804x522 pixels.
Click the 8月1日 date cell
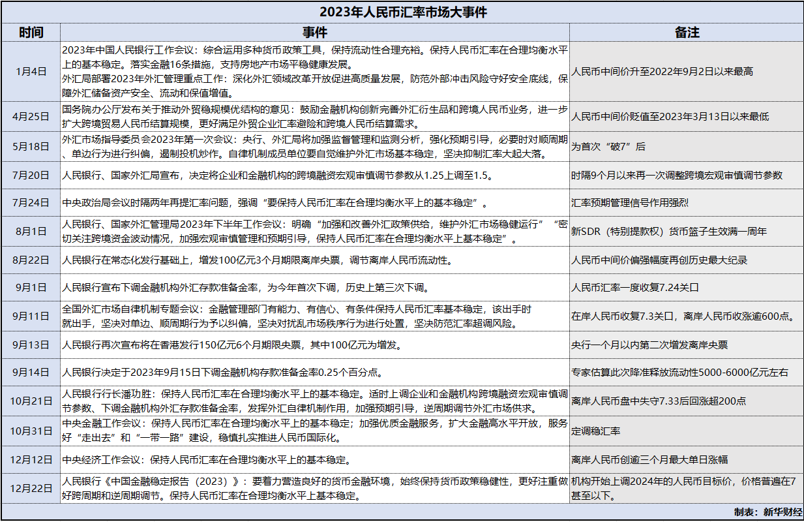(29, 231)
